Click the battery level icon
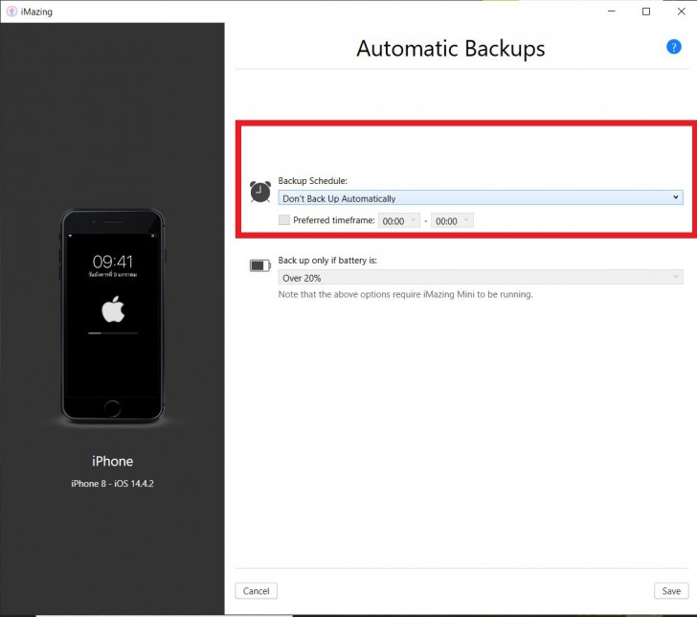This screenshot has height=617, width=697. [260, 265]
